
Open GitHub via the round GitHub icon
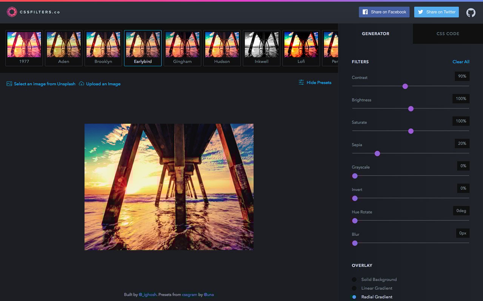click(x=471, y=12)
